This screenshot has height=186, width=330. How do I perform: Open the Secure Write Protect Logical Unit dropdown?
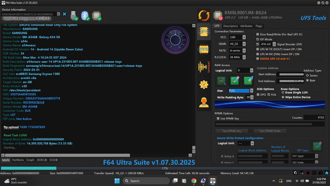pyautogui.click(x=252, y=143)
